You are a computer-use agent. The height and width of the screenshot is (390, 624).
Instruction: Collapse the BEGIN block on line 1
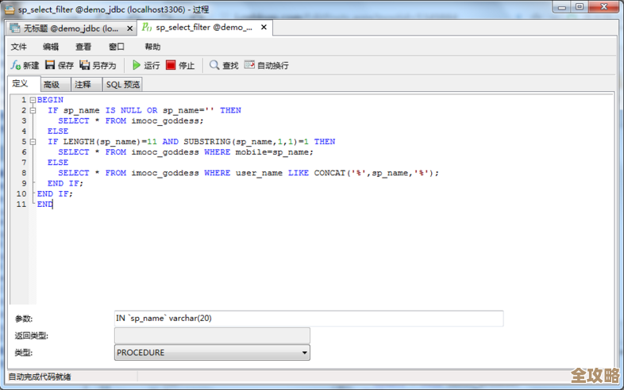pyautogui.click(x=33, y=100)
